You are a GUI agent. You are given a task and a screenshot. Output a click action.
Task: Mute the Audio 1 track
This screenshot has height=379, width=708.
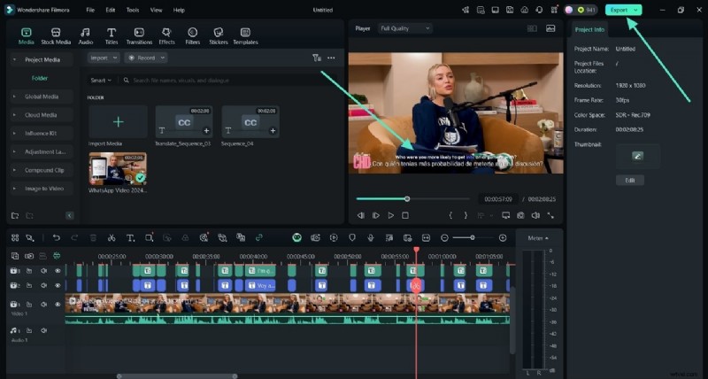click(43, 330)
